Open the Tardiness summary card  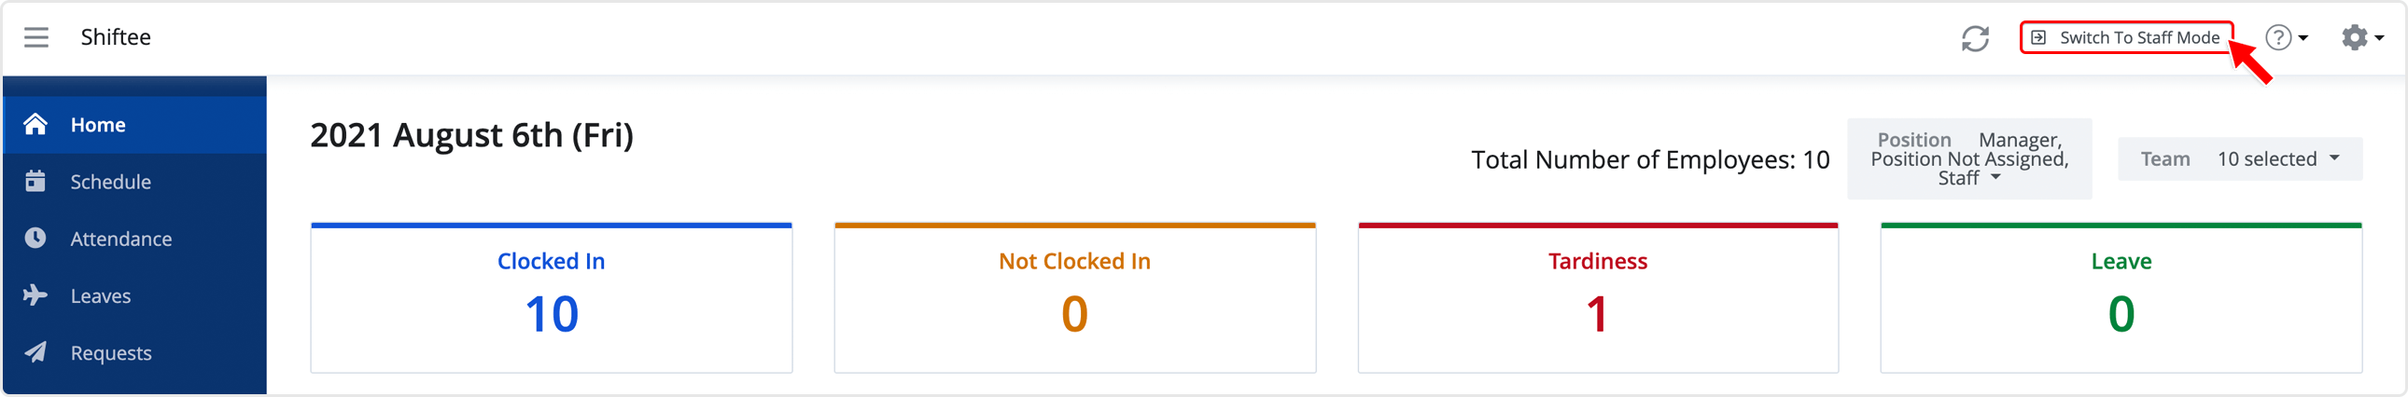pyautogui.click(x=1598, y=298)
